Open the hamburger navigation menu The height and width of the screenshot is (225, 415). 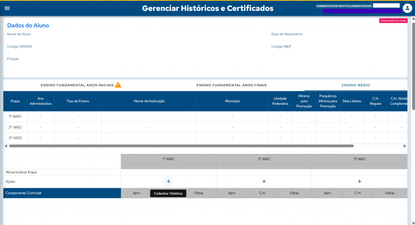pyautogui.click(x=7, y=8)
